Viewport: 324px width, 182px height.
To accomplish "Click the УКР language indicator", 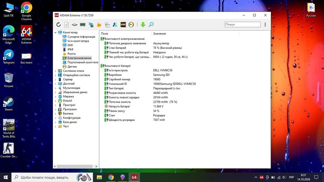I will [291, 177].
